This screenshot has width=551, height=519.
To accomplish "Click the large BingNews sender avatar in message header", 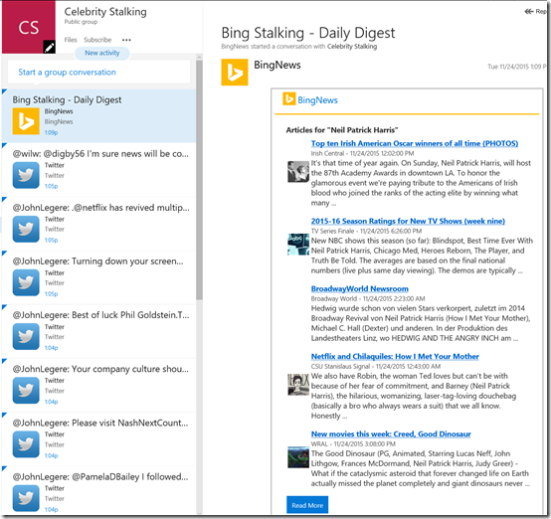I will (235, 73).
